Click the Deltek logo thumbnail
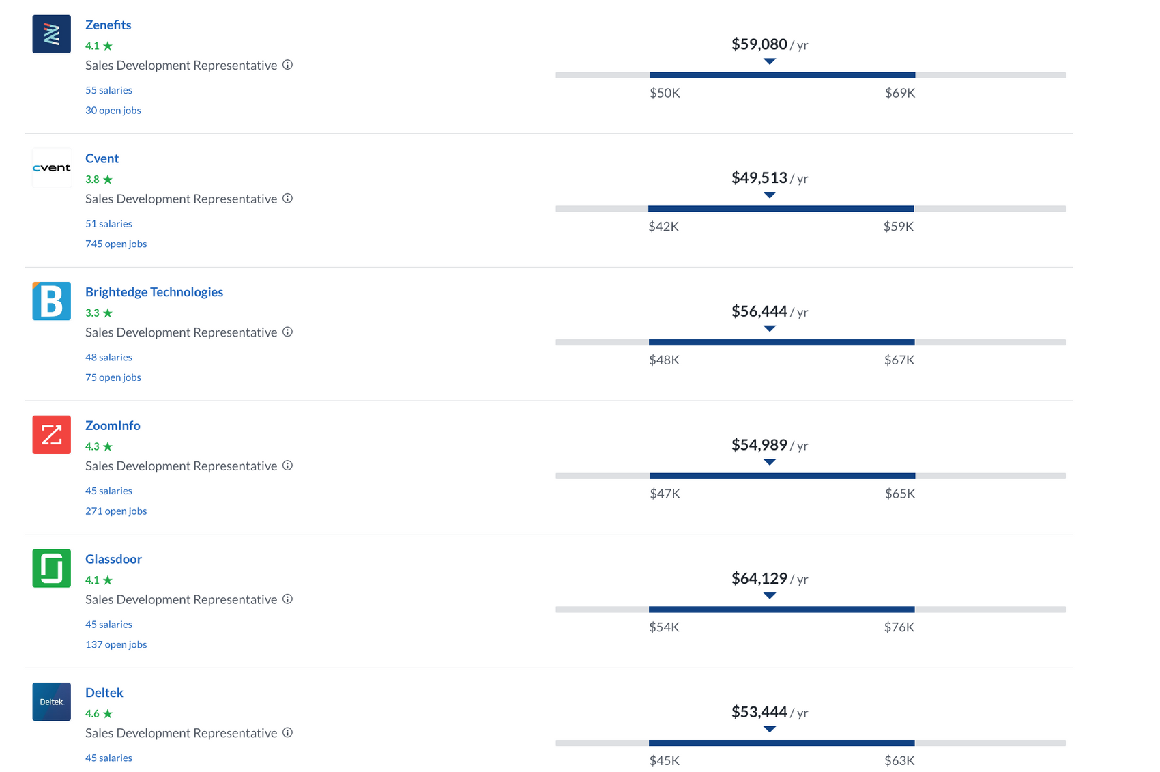 pos(51,702)
